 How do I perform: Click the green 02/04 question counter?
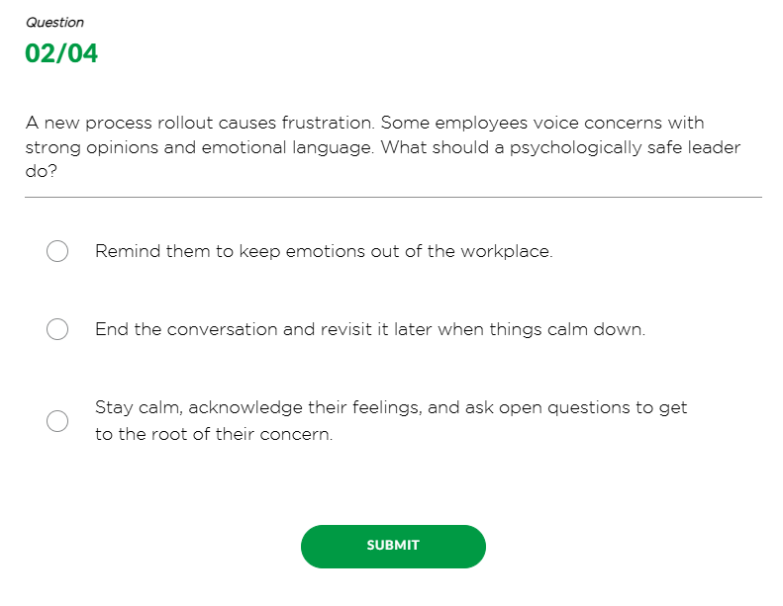click(x=61, y=54)
